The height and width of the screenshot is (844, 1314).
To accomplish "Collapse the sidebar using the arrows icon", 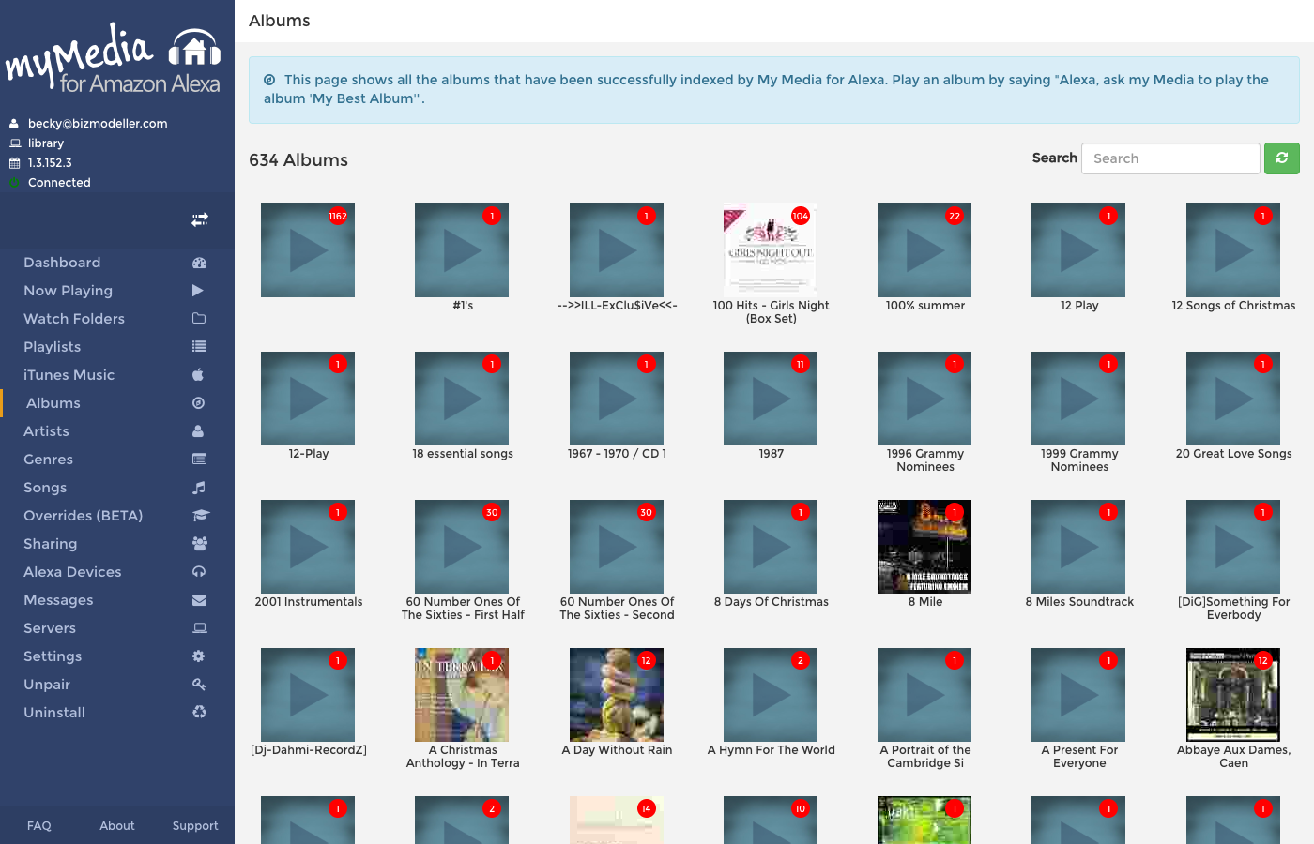I will click(199, 220).
